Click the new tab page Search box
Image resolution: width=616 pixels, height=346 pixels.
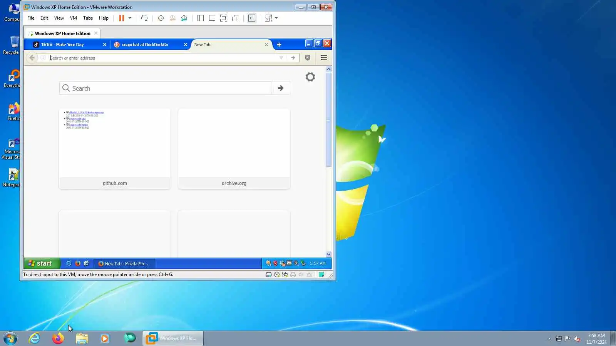(x=166, y=88)
